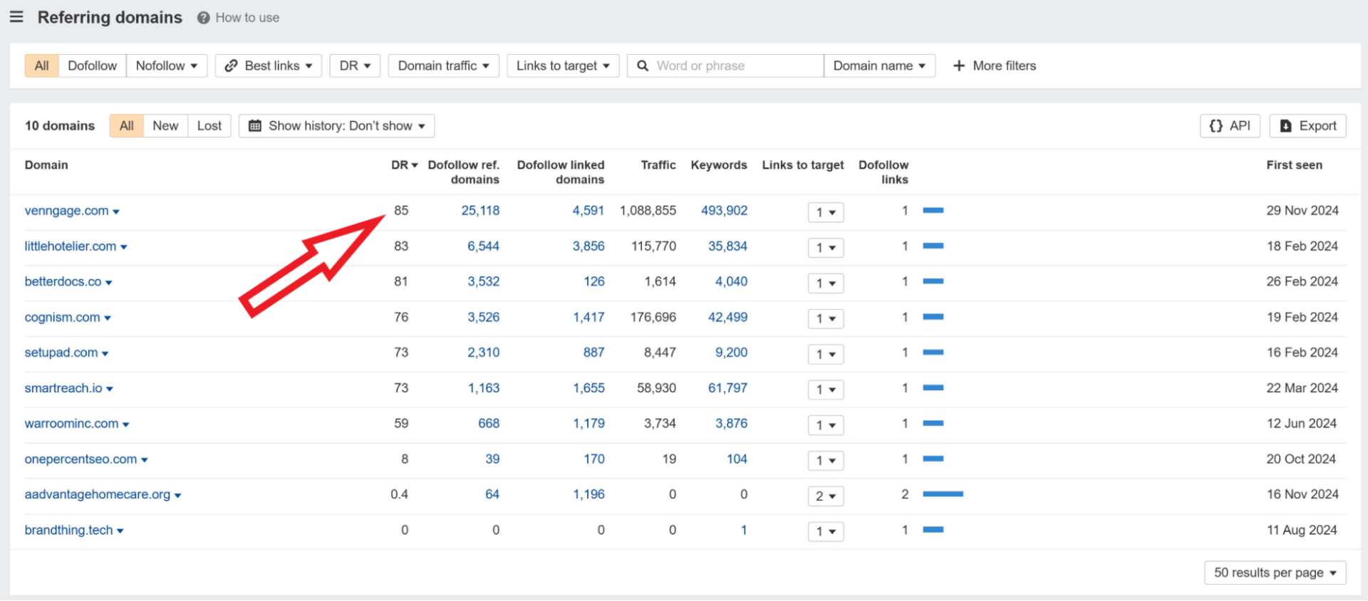Open the brandthing.tech domain link
This screenshot has height=601, width=1368.
click(69, 530)
